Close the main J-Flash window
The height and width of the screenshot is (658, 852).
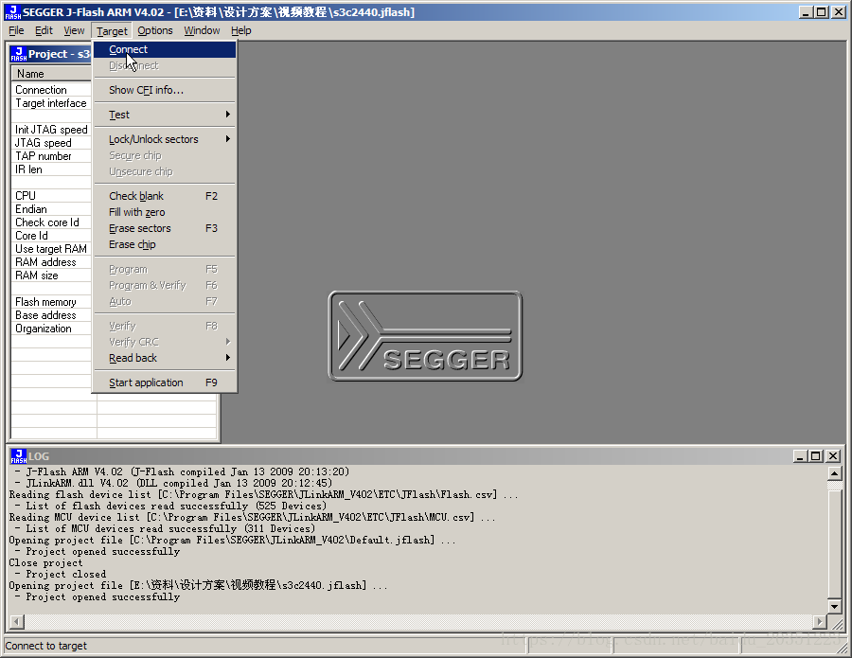839,12
